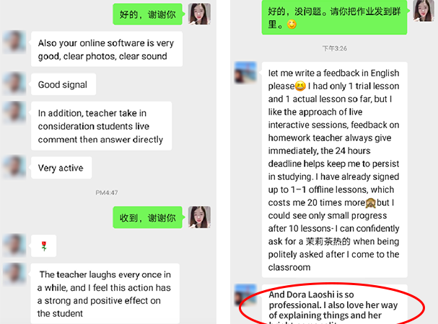Select 'The teacher laughs every once' bubble

105,293
